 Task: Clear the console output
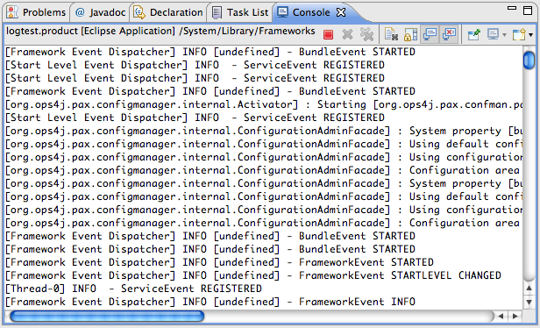point(392,34)
